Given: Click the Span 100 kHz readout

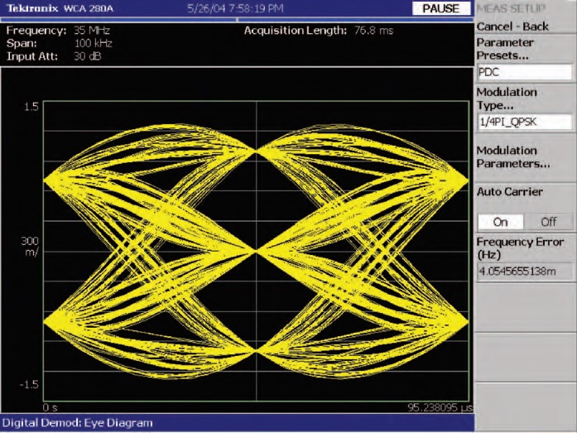Looking at the screenshot, I should 60,42.
